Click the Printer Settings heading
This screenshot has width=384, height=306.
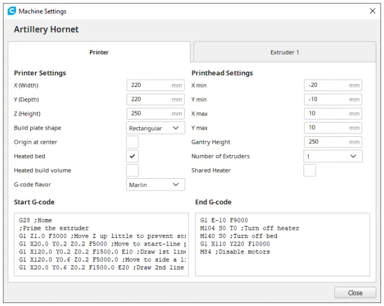point(40,73)
